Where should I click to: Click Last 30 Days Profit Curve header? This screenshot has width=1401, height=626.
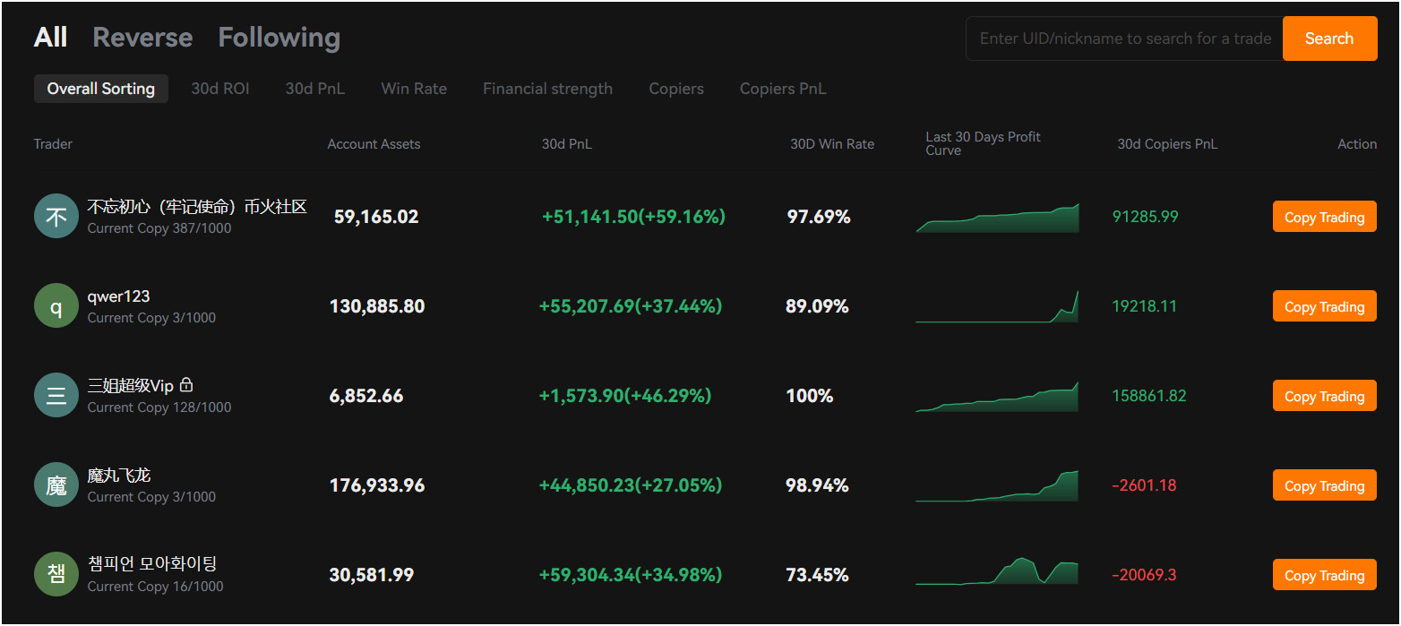pyautogui.click(x=984, y=143)
